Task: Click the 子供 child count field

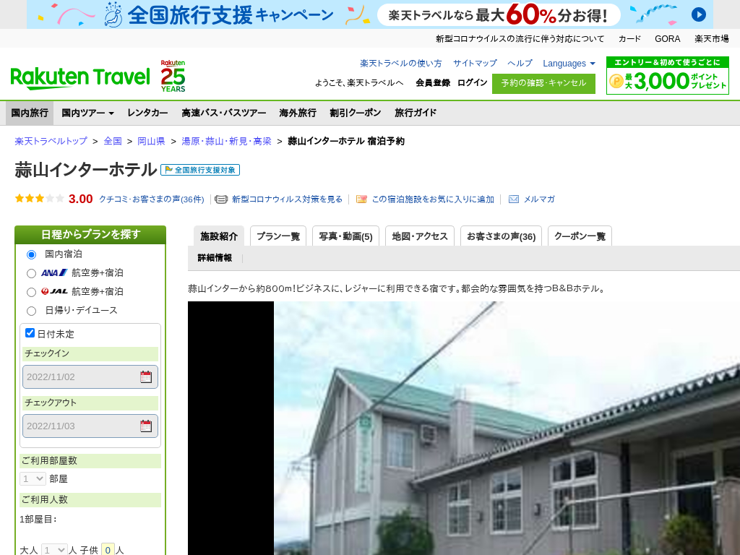Action: tap(108, 550)
